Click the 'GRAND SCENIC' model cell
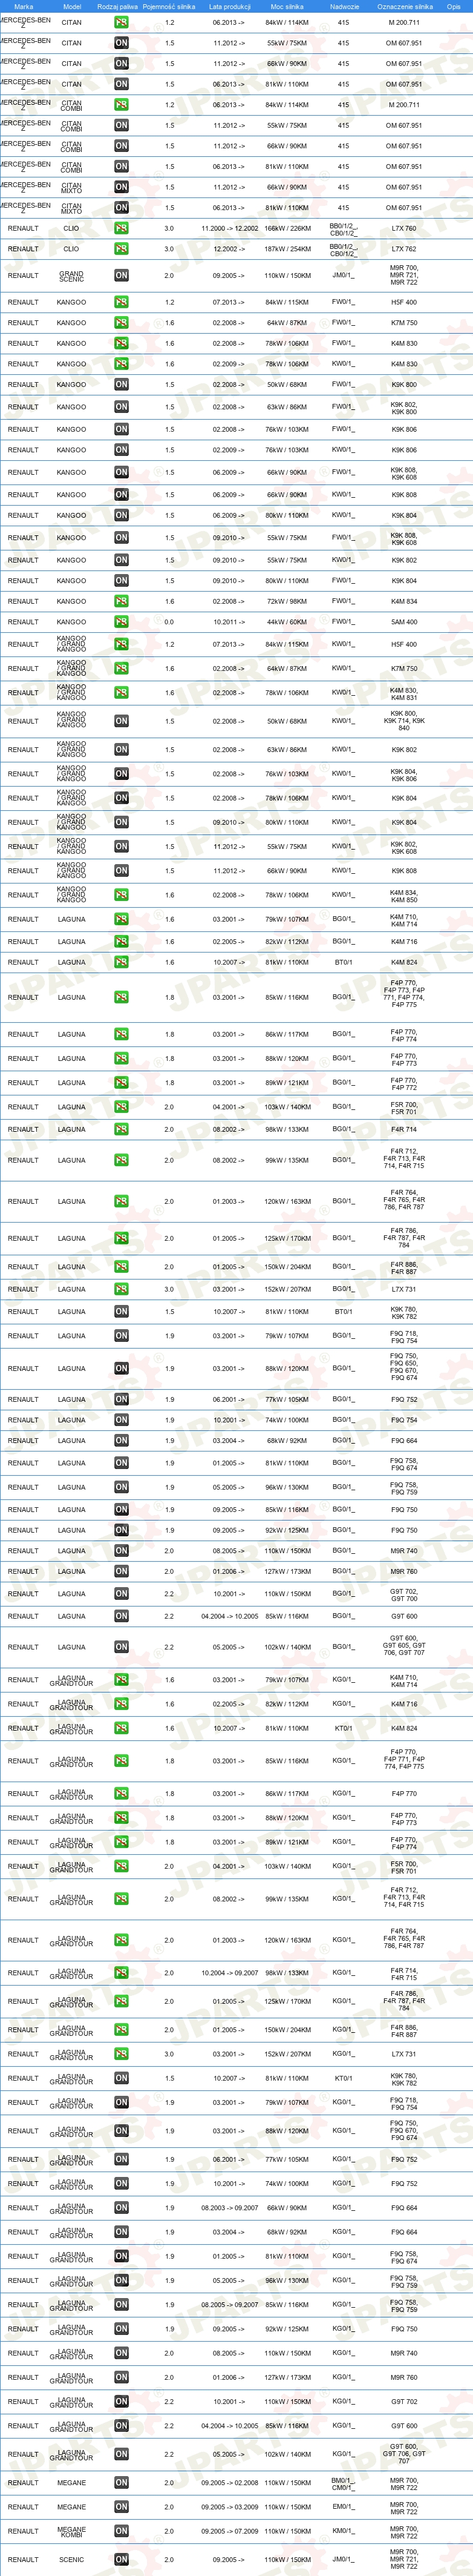The height and width of the screenshot is (2576, 473). (72, 276)
